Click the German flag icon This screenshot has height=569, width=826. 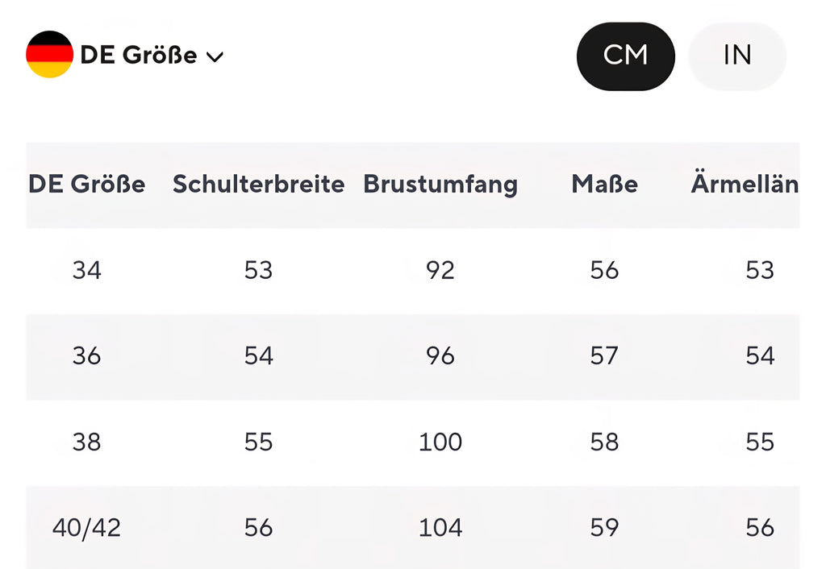[49, 54]
